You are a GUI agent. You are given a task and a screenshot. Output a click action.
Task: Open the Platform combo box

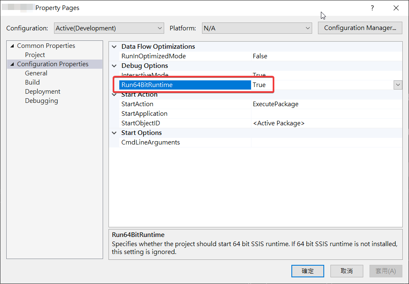(308, 28)
